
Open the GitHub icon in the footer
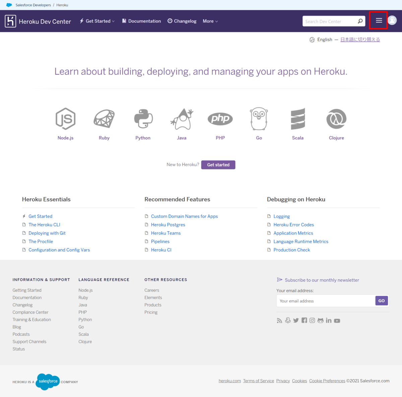coord(321,320)
